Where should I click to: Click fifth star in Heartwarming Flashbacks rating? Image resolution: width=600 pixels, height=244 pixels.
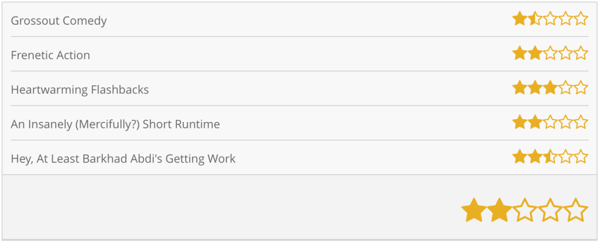581,89
